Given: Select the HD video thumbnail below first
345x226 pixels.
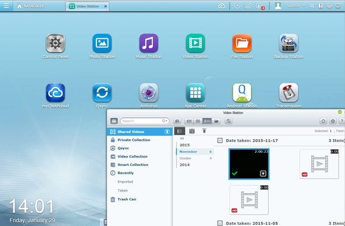Looking at the screenshot, I should 249,200.
